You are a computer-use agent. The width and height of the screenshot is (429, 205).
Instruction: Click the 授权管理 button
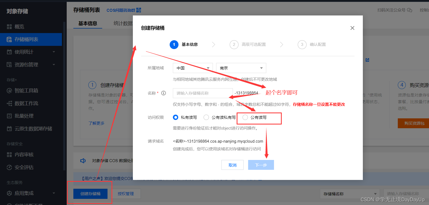coord(126,194)
